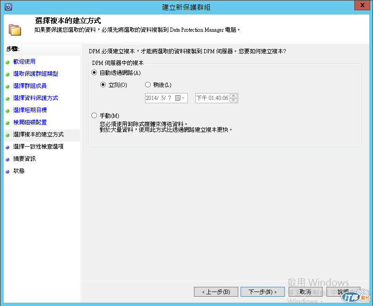
Task: Open the date picker calendar dropdown
Action: point(180,98)
